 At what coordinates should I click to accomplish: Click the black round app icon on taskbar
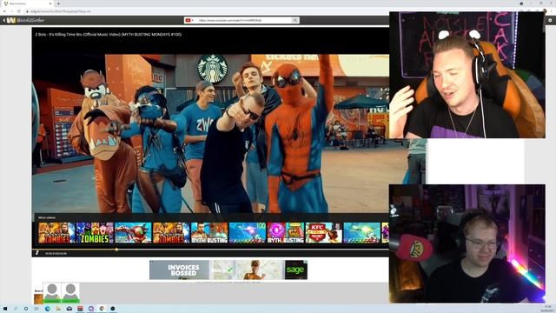tap(113, 309)
